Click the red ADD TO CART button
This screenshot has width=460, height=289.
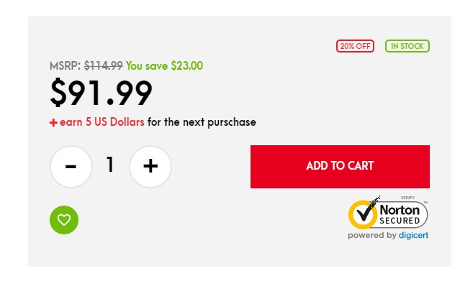click(340, 167)
